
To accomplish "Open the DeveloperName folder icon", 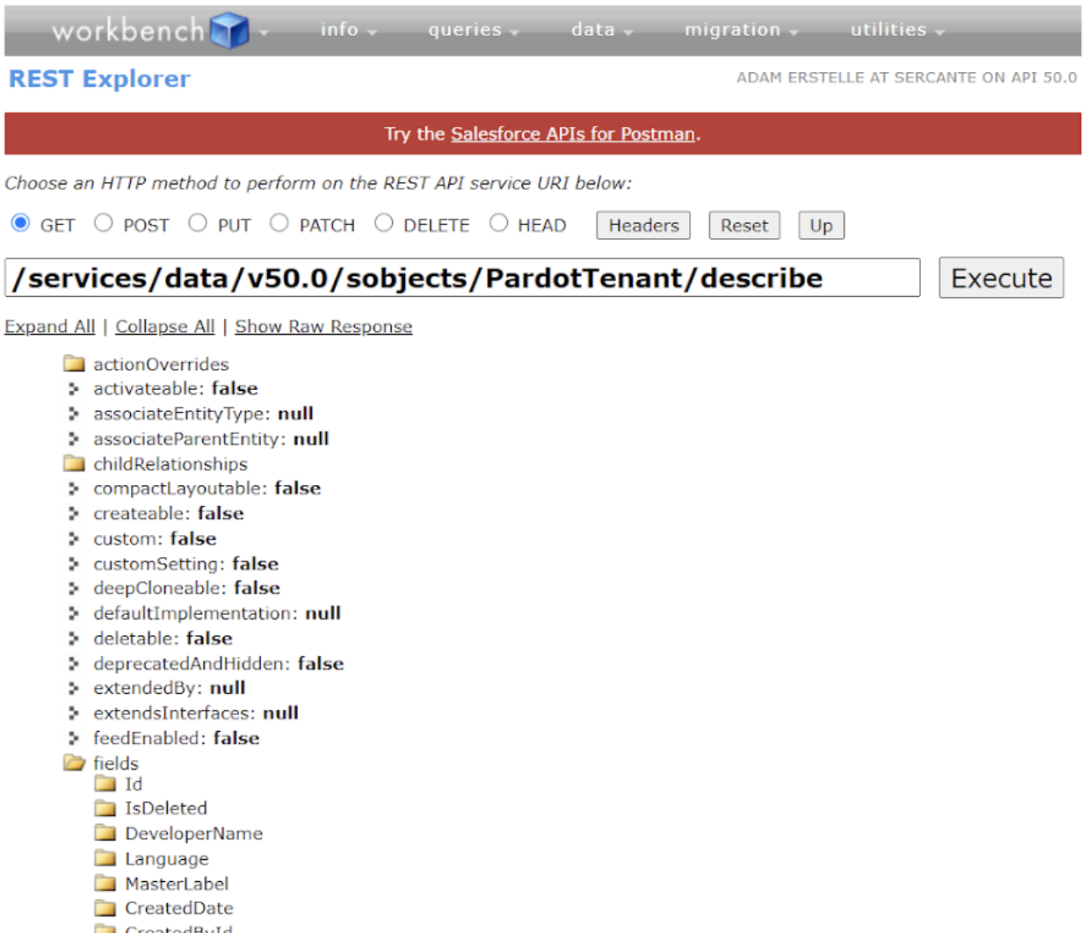I will [x=104, y=833].
